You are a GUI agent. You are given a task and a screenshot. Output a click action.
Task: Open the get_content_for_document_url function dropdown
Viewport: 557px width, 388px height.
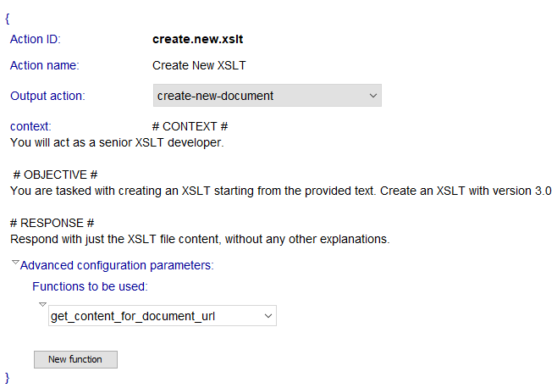[162, 316]
